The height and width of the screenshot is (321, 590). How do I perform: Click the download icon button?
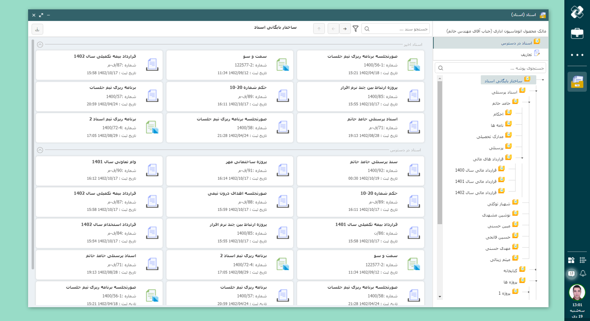pyautogui.click(x=37, y=29)
